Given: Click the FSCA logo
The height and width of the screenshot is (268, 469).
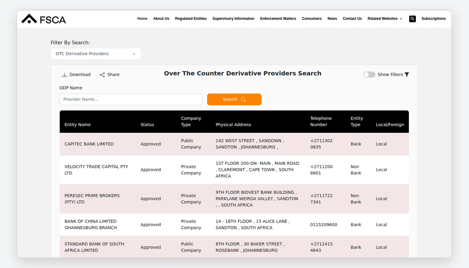Looking at the screenshot, I should tap(43, 19).
